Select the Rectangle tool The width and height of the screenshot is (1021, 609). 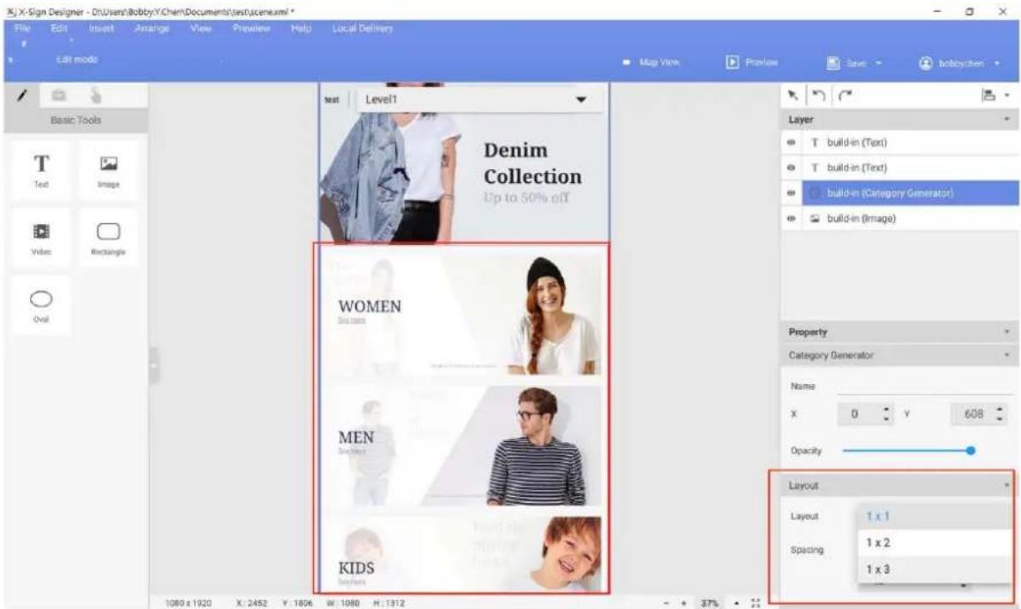pos(108,238)
